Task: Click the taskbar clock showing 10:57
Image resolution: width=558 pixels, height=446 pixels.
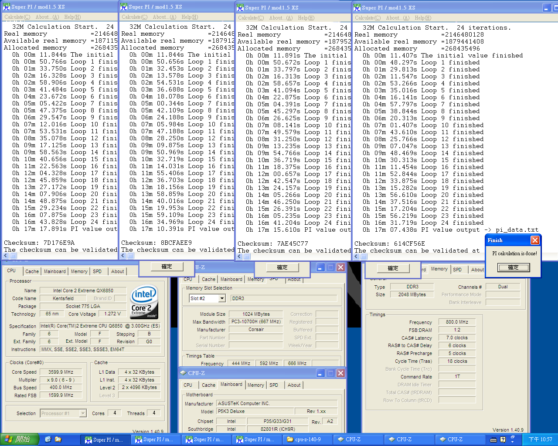Action: point(540,440)
